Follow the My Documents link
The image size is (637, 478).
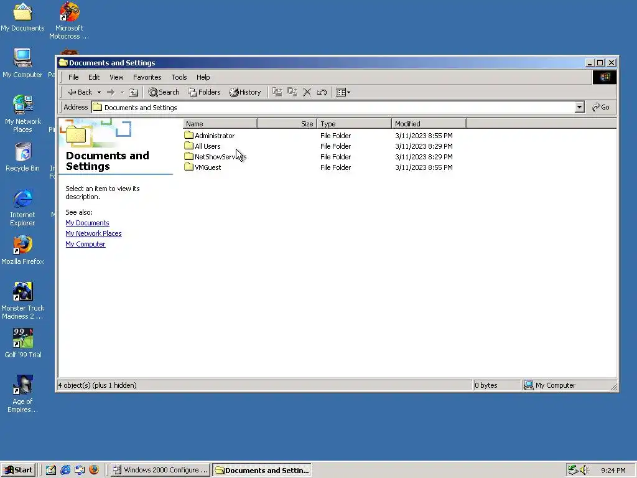87,223
